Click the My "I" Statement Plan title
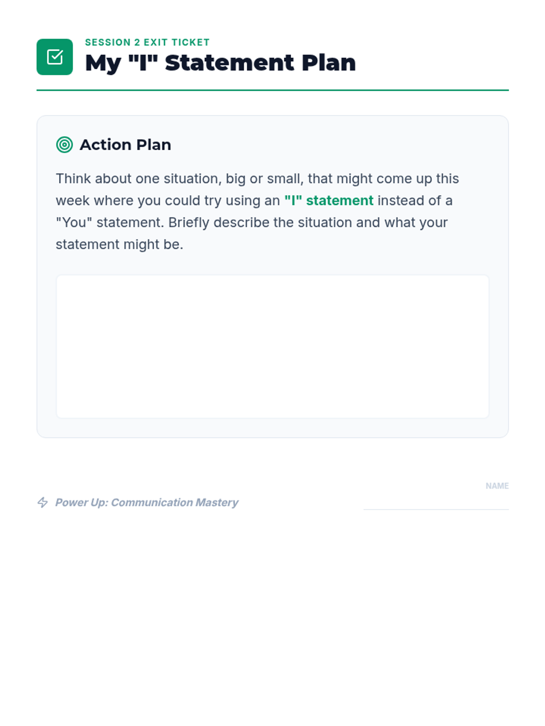545x726 pixels. [220, 63]
